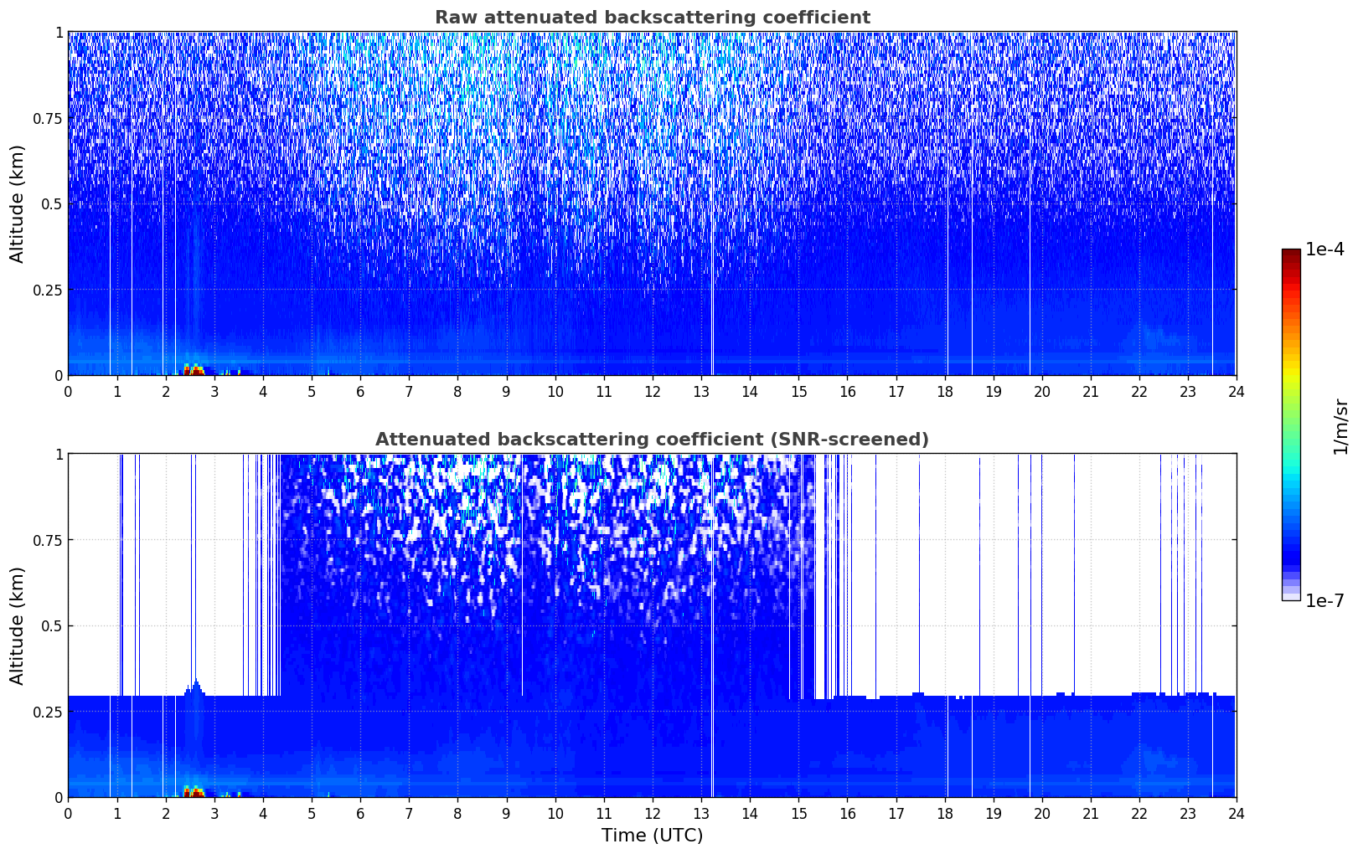Click hour 18 tick label under the Raw plot
This screenshot has width=1358, height=854.
(x=944, y=391)
